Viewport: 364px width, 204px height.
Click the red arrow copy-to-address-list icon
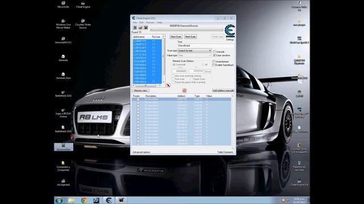pyautogui.click(x=168, y=86)
